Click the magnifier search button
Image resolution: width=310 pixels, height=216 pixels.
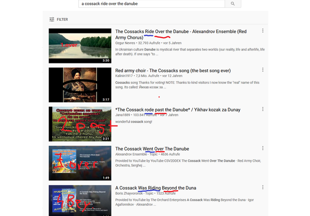(232, 3)
